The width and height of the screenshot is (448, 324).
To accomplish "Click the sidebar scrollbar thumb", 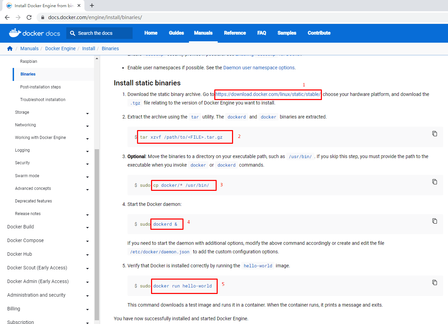I will tap(97, 235).
